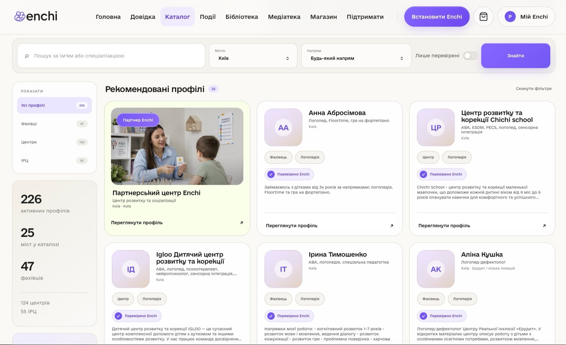Click the АК avatar of Аліна Кушка
Screen dimensions: 566x345
(436, 269)
